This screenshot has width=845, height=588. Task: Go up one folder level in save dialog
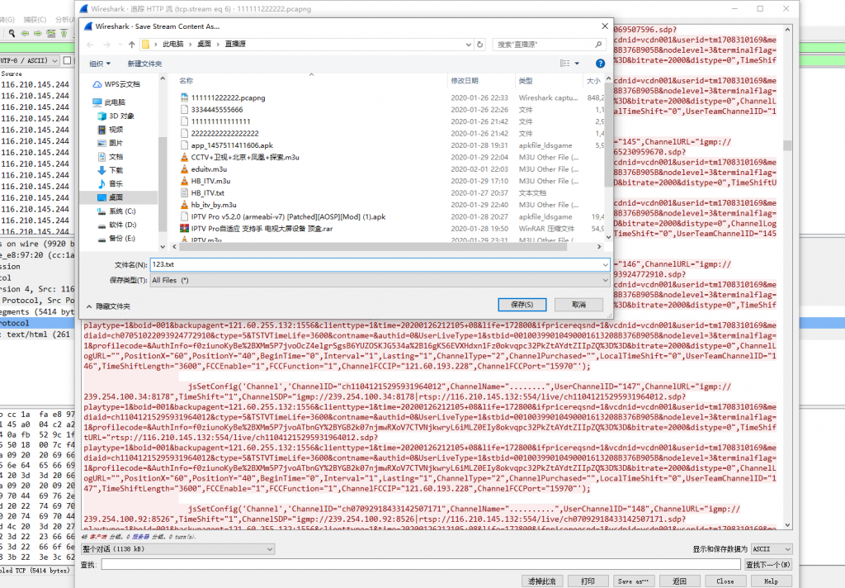tap(131, 45)
